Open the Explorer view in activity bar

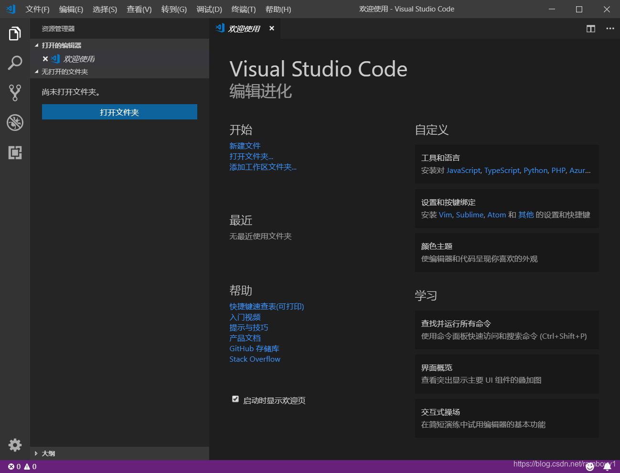(15, 34)
